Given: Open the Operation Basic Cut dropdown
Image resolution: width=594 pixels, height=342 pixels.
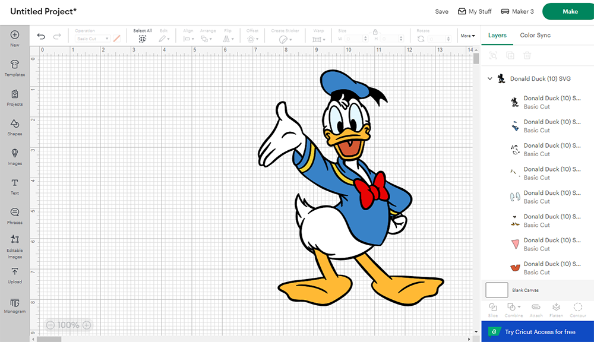Looking at the screenshot, I should click(x=92, y=39).
